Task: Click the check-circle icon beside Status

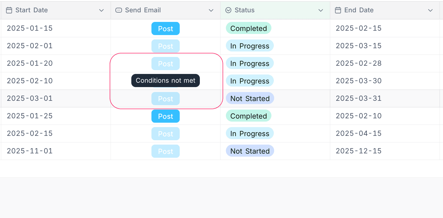Action: coord(228,10)
